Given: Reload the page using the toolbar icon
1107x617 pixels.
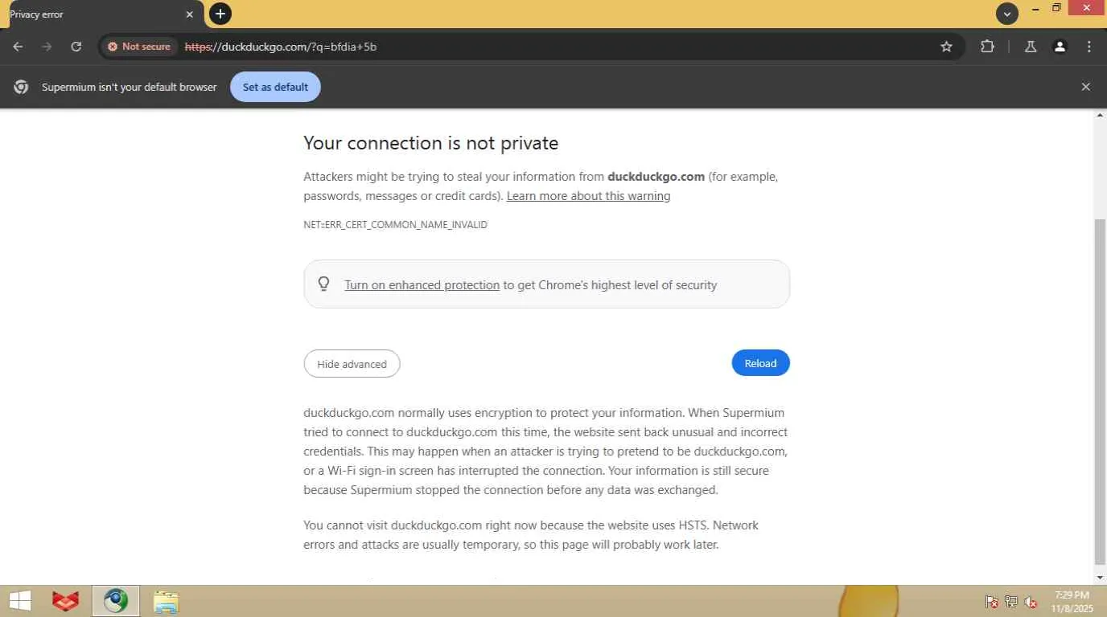Looking at the screenshot, I should [76, 47].
